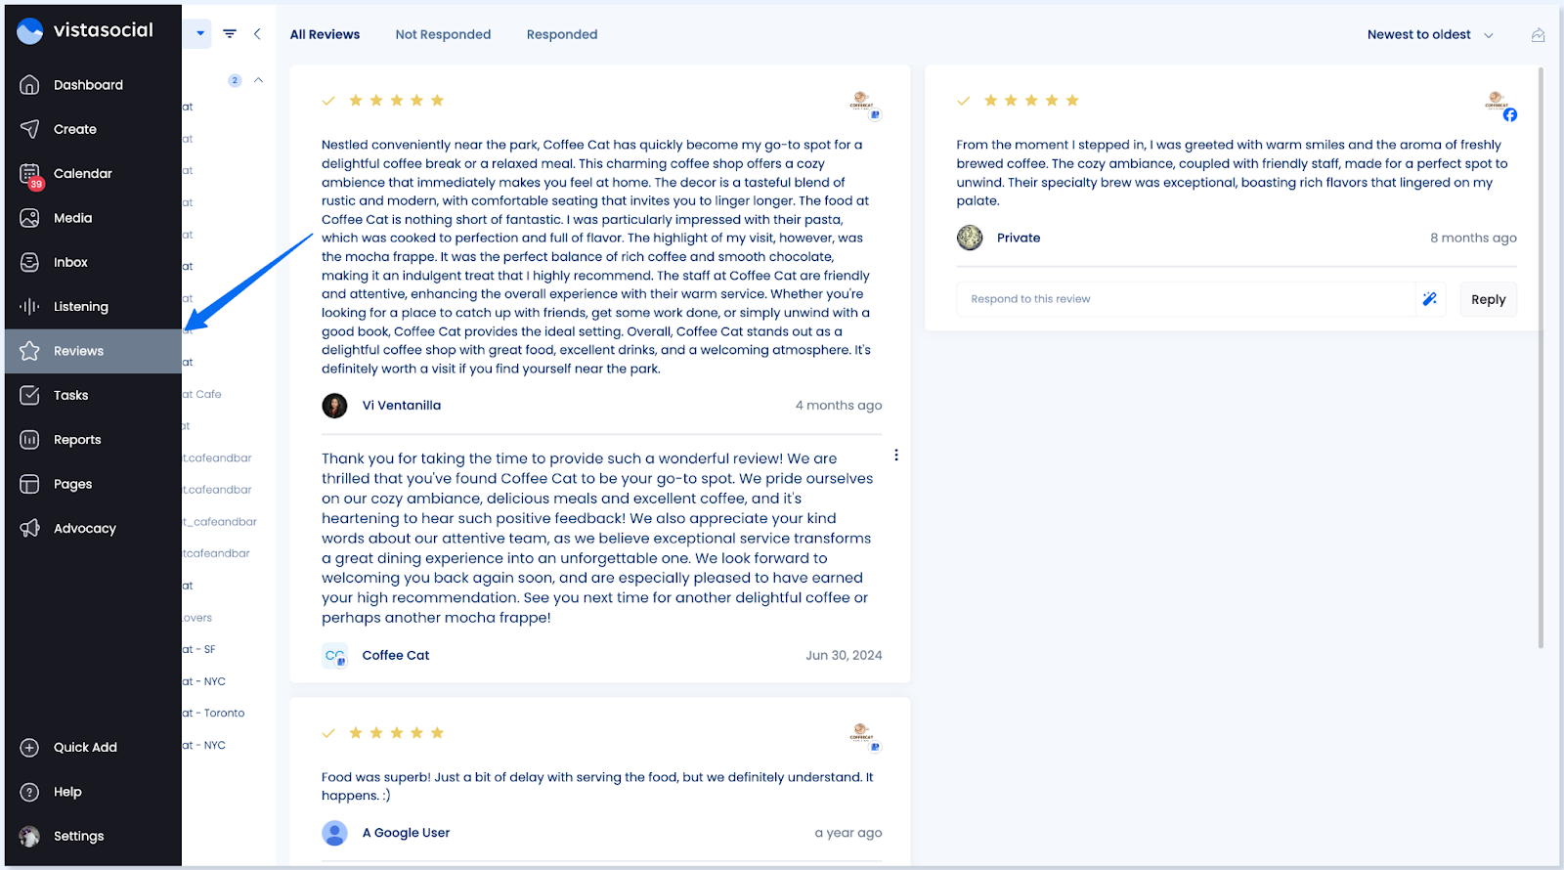This screenshot has width=1564, height=870.
Task: Toggle checkmark on Vi Ventanilla's review
Action: (x=328, y=101)
